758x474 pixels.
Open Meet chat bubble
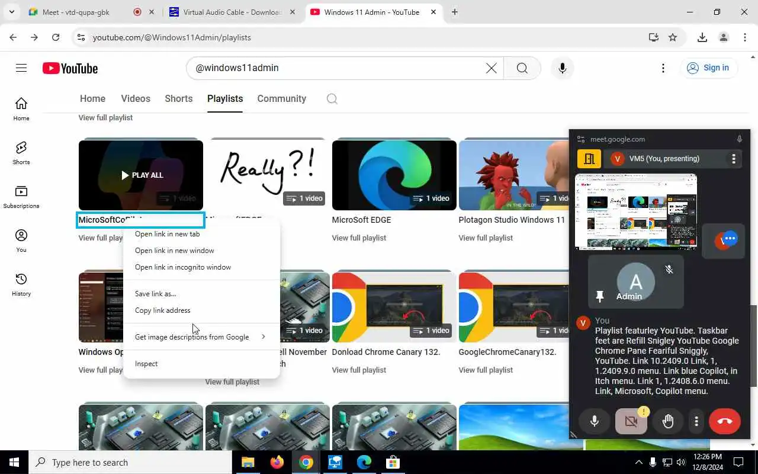[x=730, y=238]
